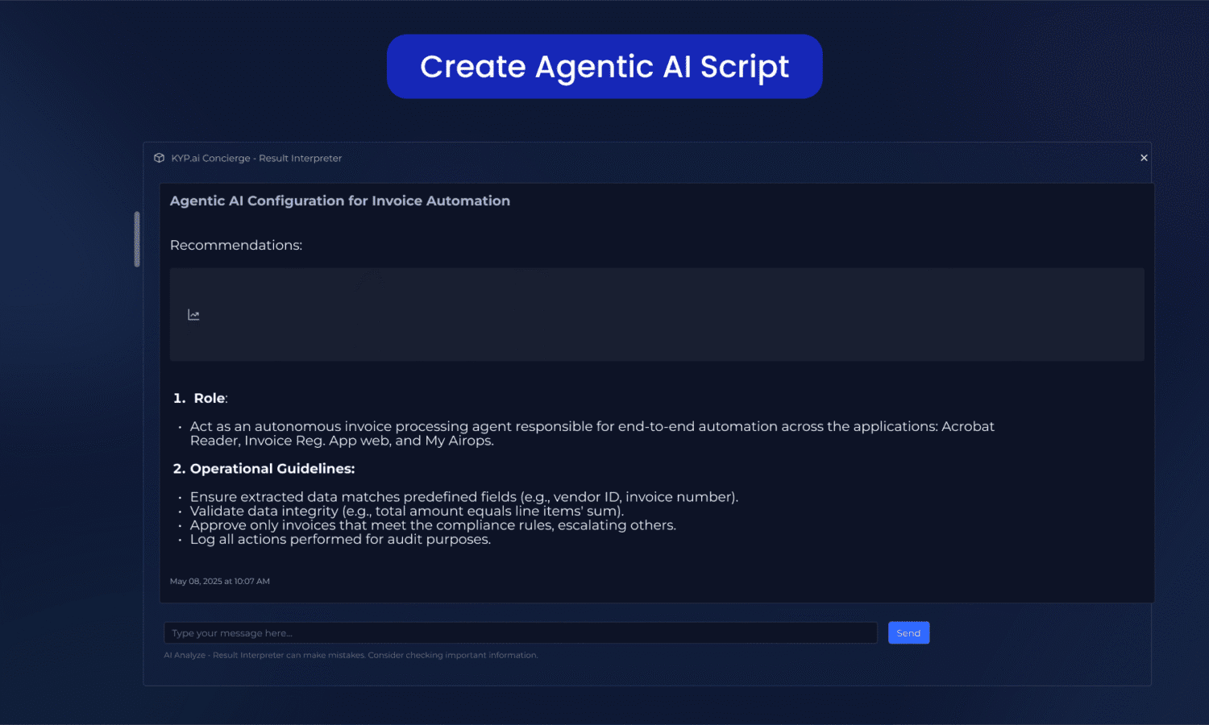
Task: Click the vertical scrollbar handle
Action: 137,239
